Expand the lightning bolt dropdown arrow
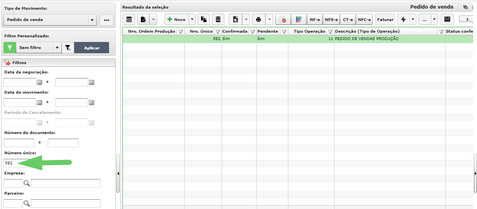This screenshot has width=477, height=209. point(413,19)
